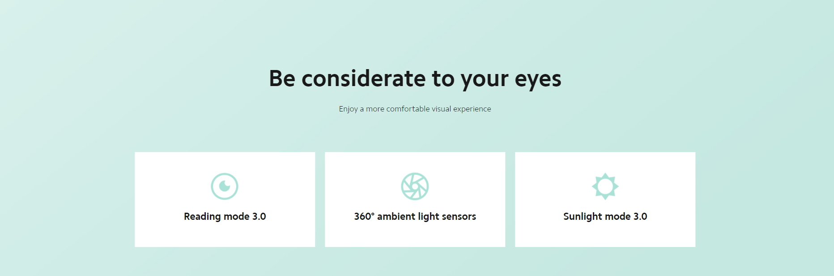Click '3.0' in the Sunlight mode label
834x276 pixels.
pos(640,216)
